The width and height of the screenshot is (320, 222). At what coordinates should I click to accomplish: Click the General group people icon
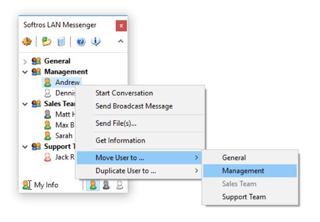[x=36, y=61]
